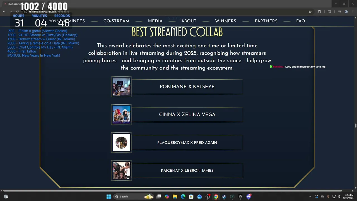This screenshot has height=201, width=357.
Task: Click the Cinna x Zelina Vega thumbnail
Action: point(121,114)
